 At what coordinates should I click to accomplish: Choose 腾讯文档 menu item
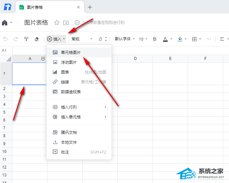click(x=79, y=133)
